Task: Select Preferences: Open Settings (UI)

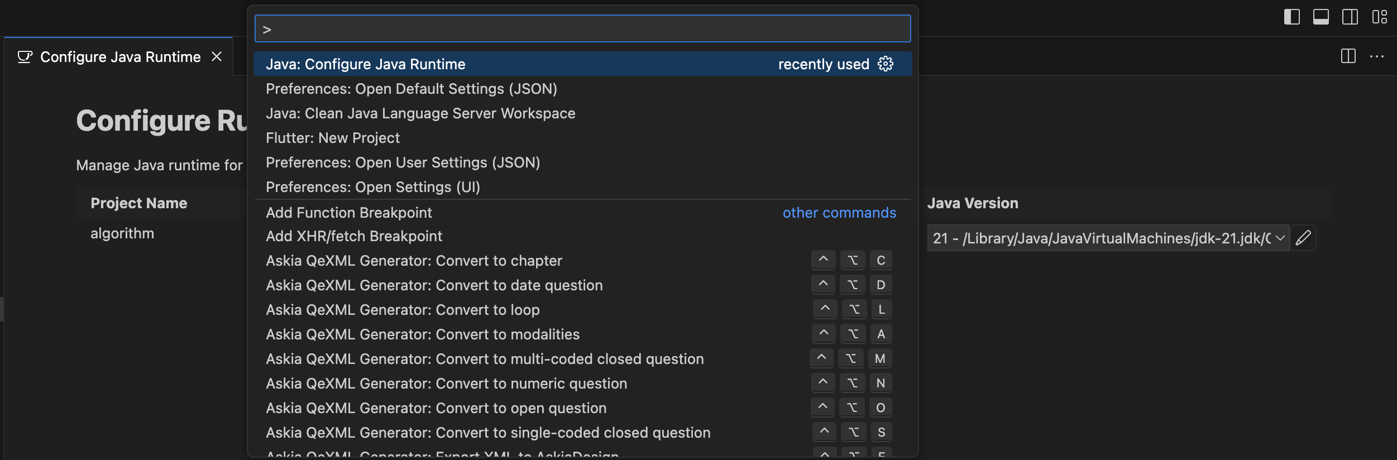Action: click(x=582, y=187)
